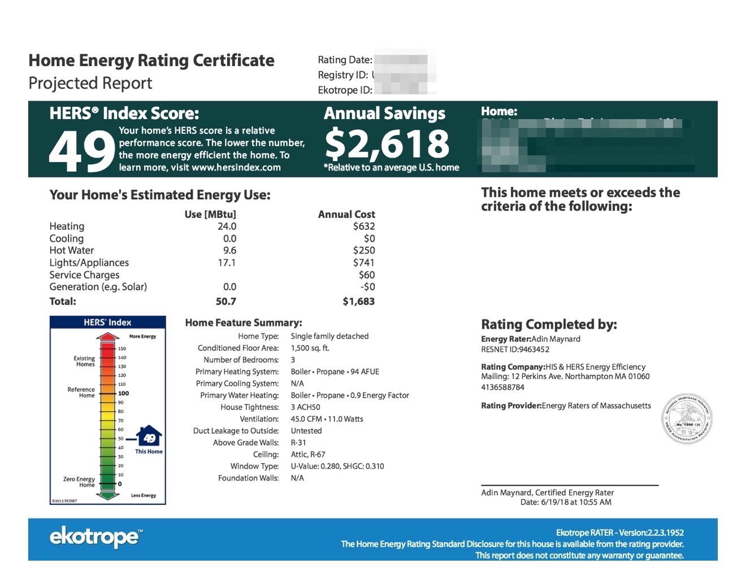
Task: Click the Boiler Propane 94 AFUE value
Action: 335,372
